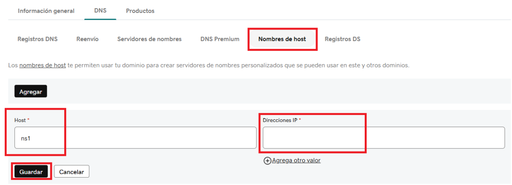
Task: Click the Host field label
Action: tap(20, 120)
